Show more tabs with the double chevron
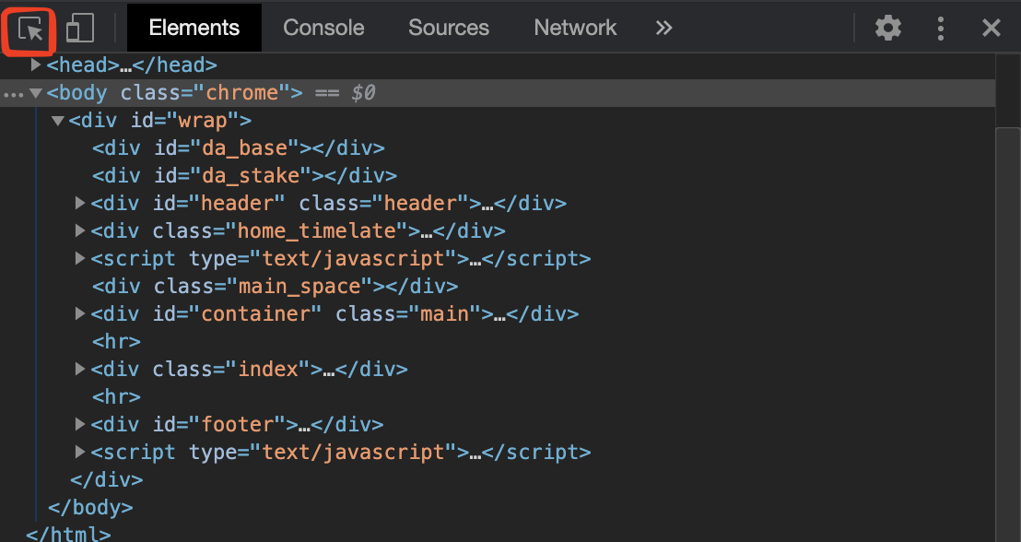 point(663,28)
